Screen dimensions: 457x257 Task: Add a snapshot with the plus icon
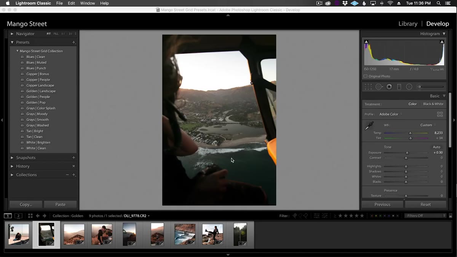click(74, 157)
